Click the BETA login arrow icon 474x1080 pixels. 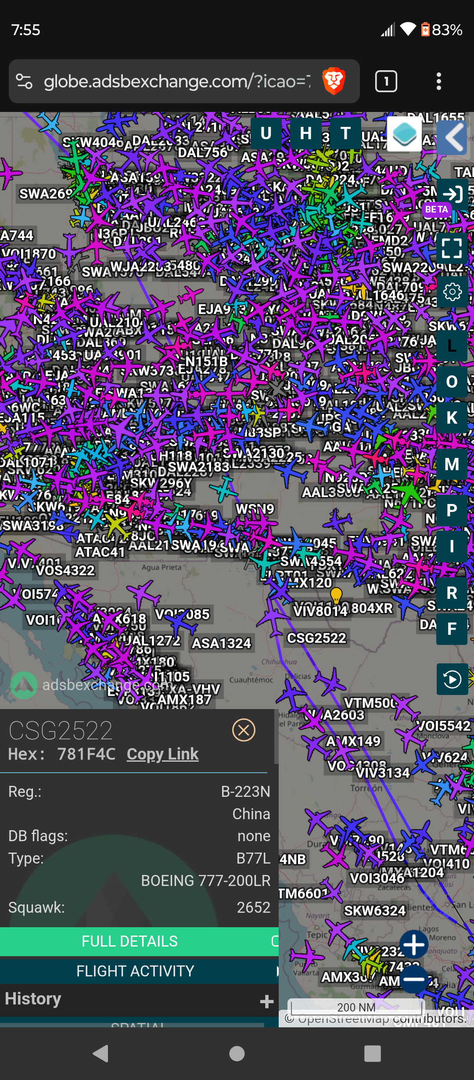452,194
